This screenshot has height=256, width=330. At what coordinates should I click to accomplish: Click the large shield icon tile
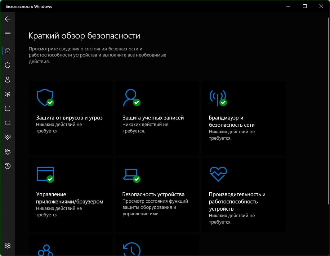click(45, 98)
